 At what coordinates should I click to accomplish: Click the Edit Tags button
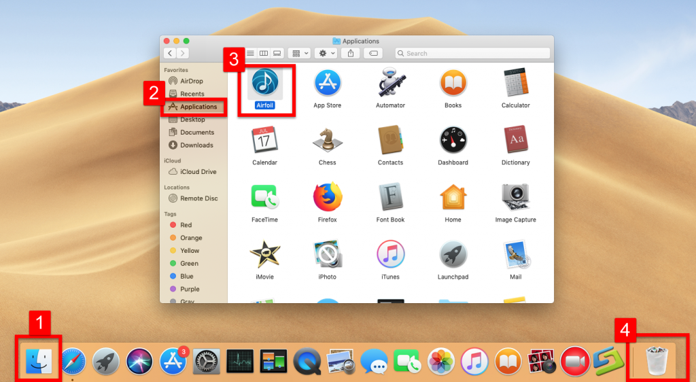372,53
